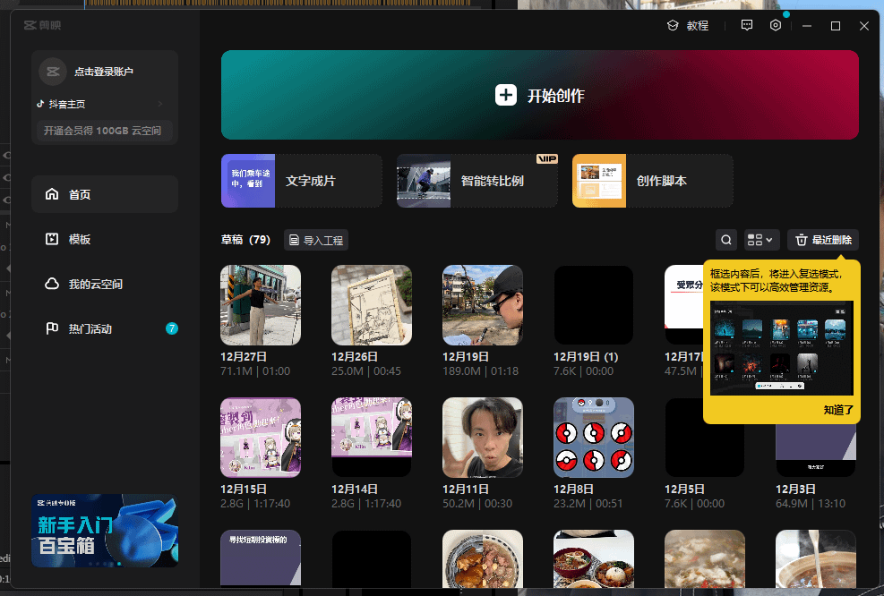Viewport: 884px width, 596px height.
Task: Expand the draft view layout dropdown
Action: (x=760, y=240)
